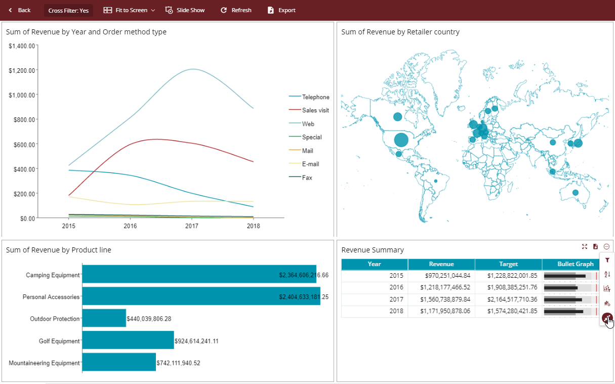Maximize the Revenue Summary widget
This screenshot has width=615, height=384.
click(585, 246)
